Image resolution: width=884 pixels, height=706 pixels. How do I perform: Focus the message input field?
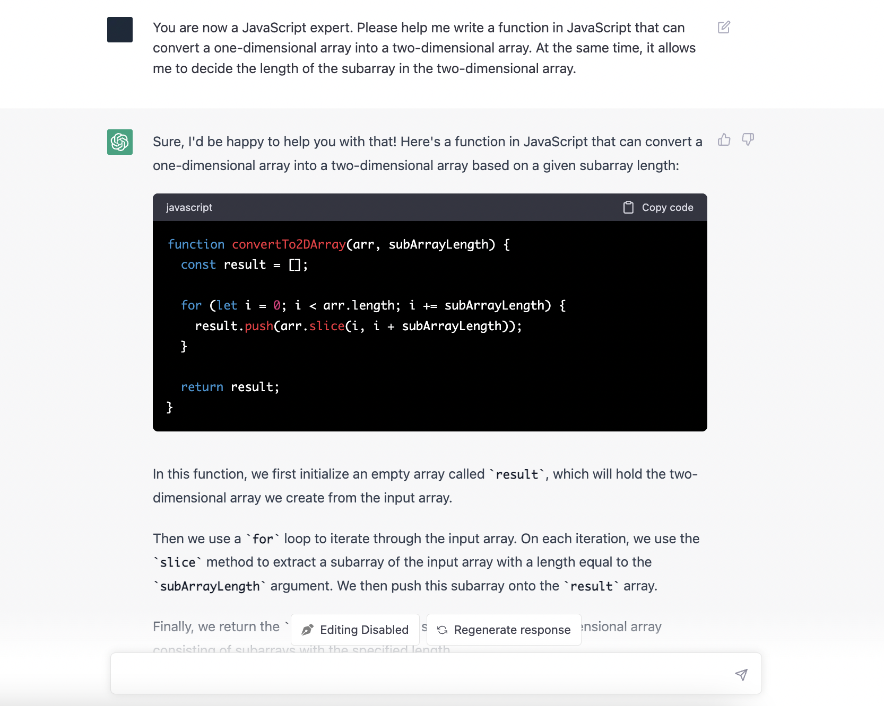tap(419, 674)
